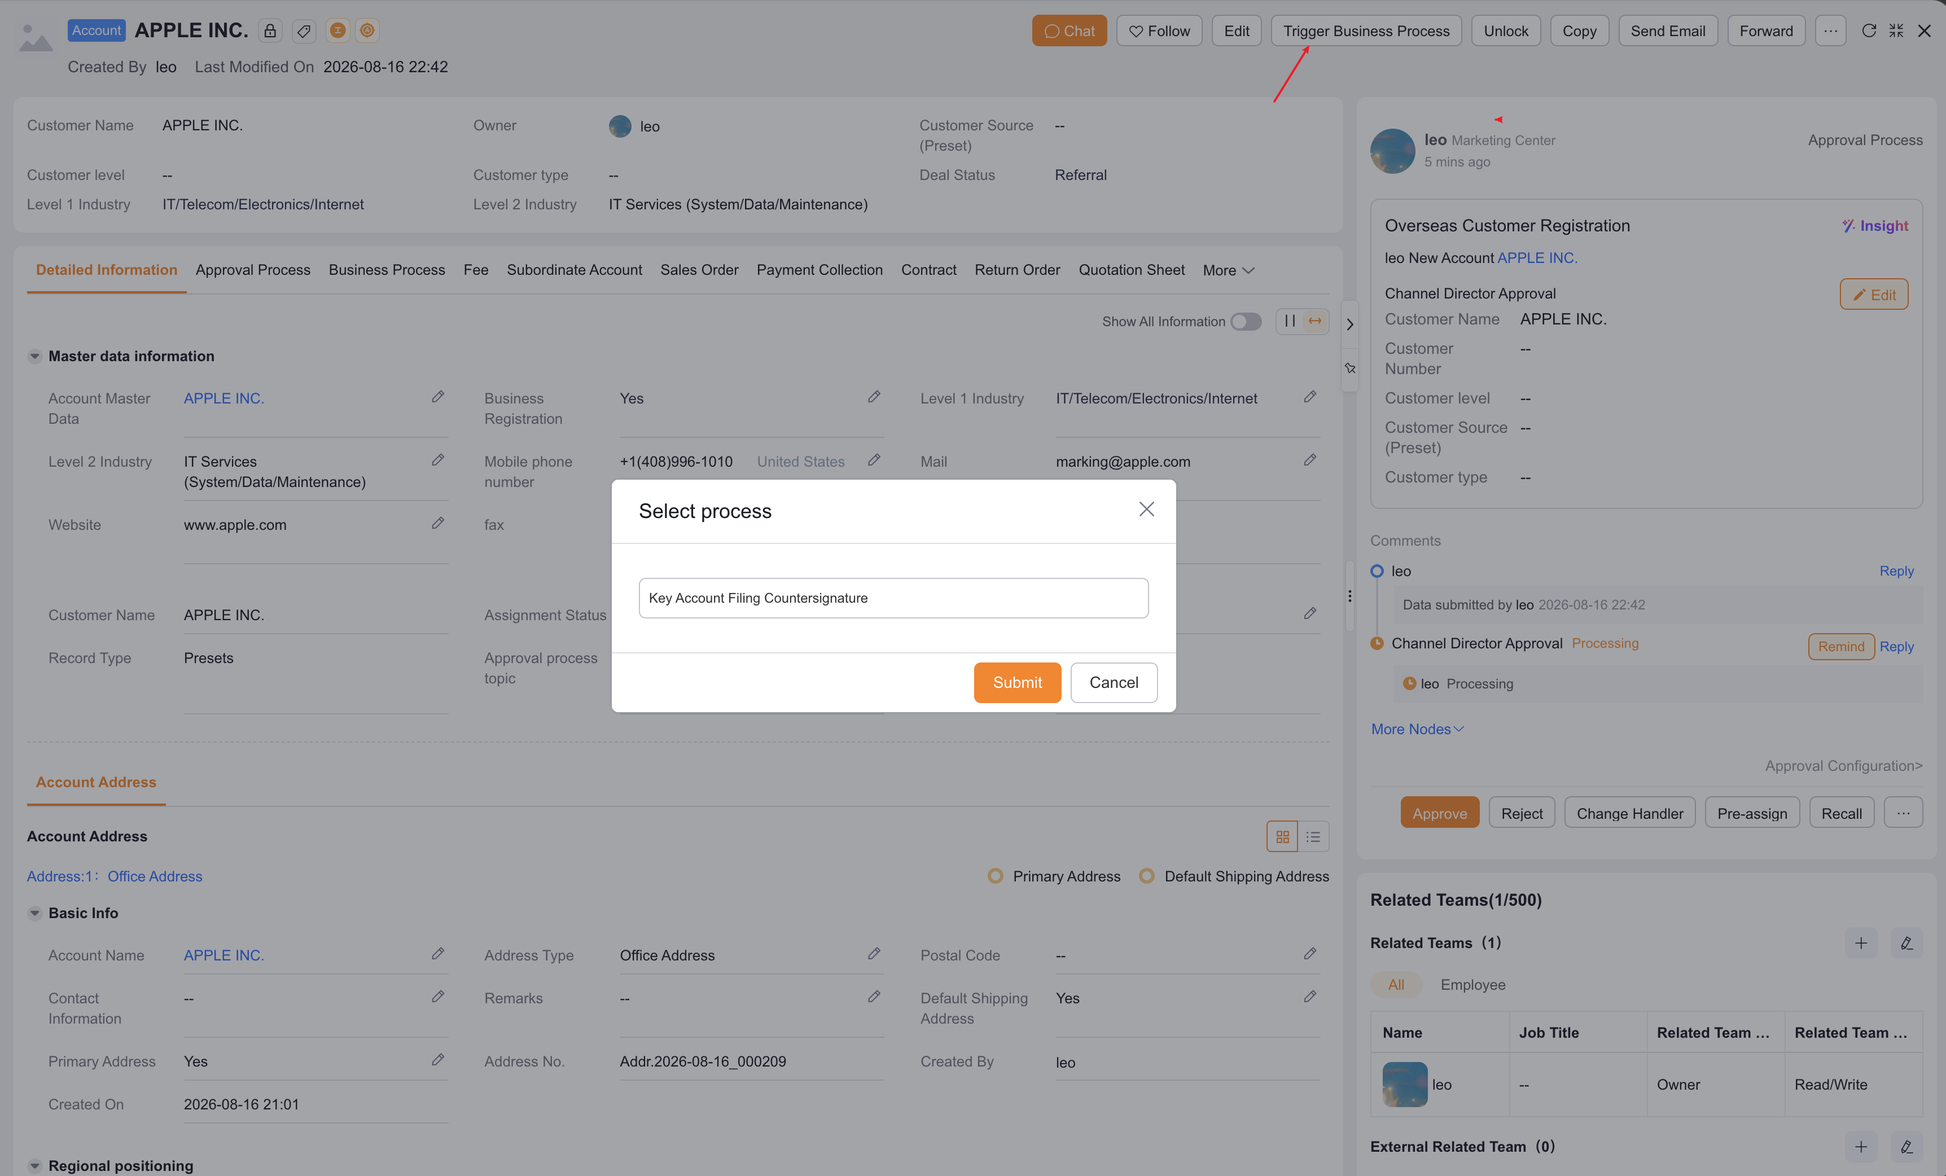This screenshot has height=1176, width=1946.
Task: Collapse side panel with chevron arrow
Action: tap(1349, 324)
